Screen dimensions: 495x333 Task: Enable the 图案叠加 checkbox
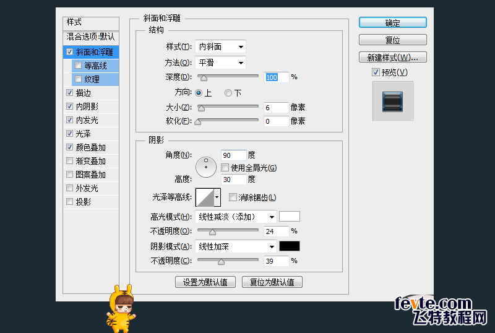click(x=70, y=174)
